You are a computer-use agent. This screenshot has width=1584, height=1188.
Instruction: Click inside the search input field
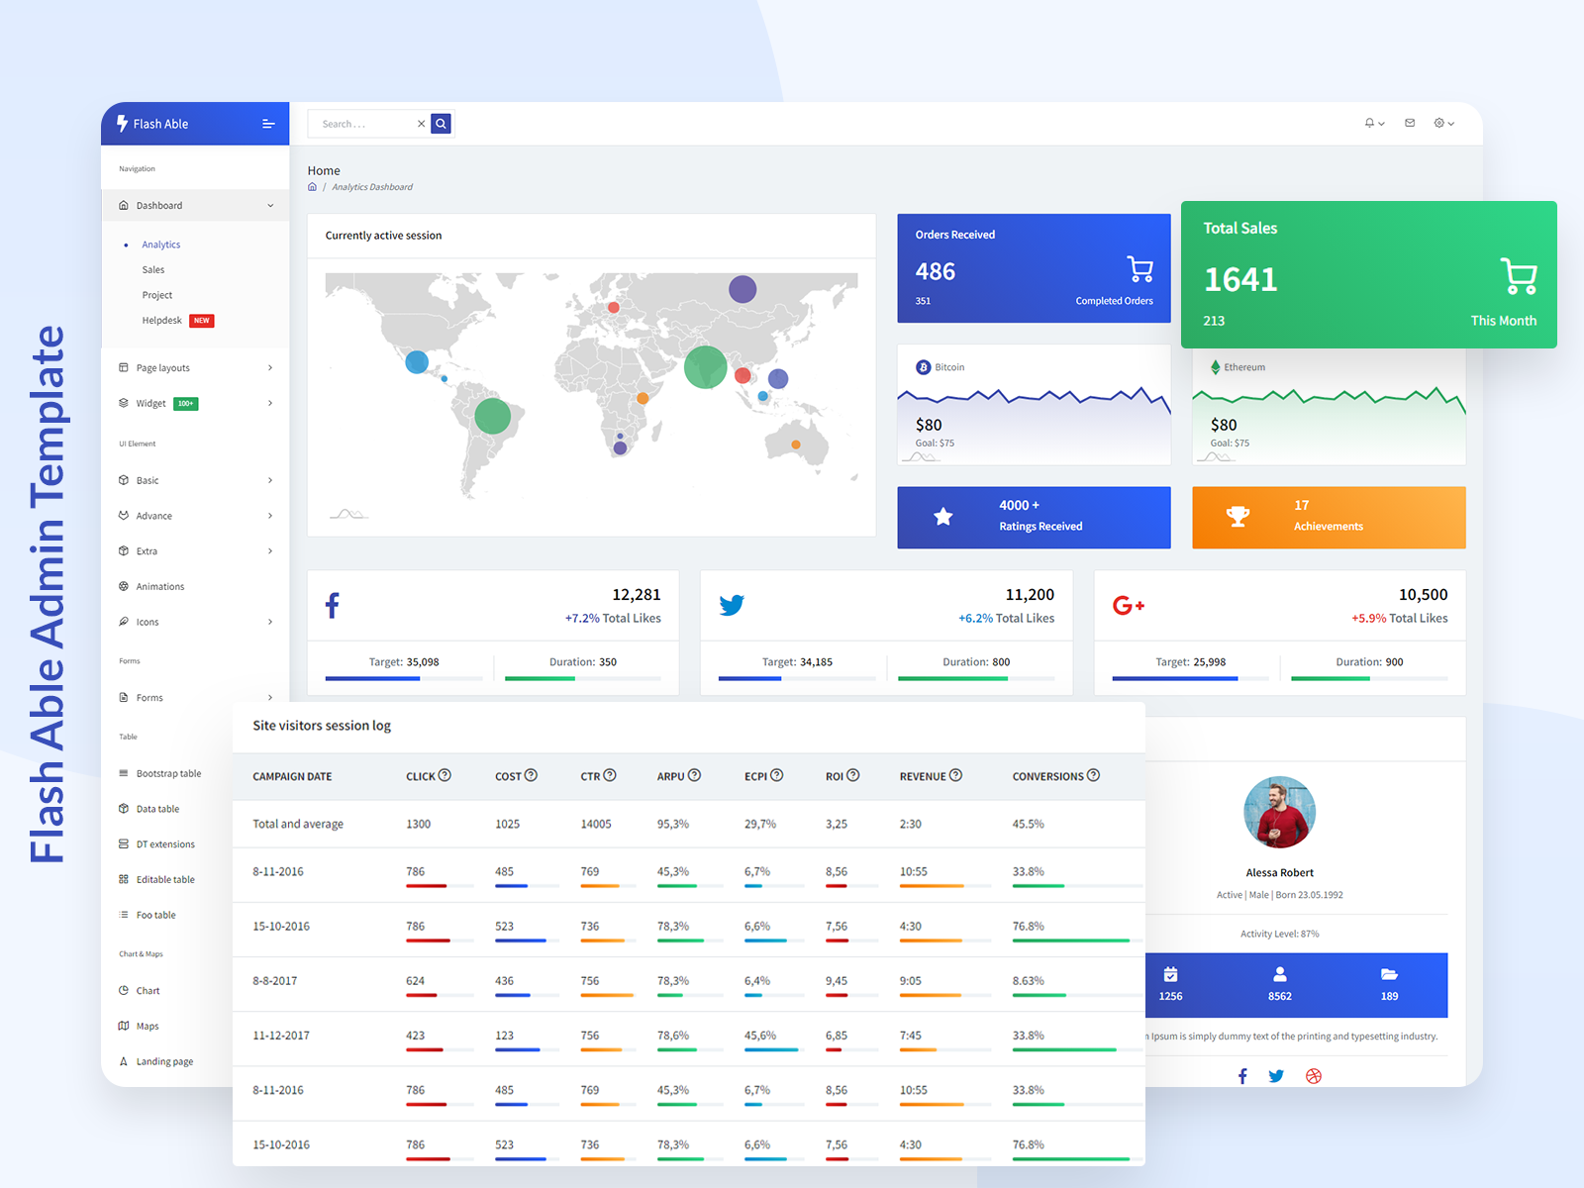366,123
